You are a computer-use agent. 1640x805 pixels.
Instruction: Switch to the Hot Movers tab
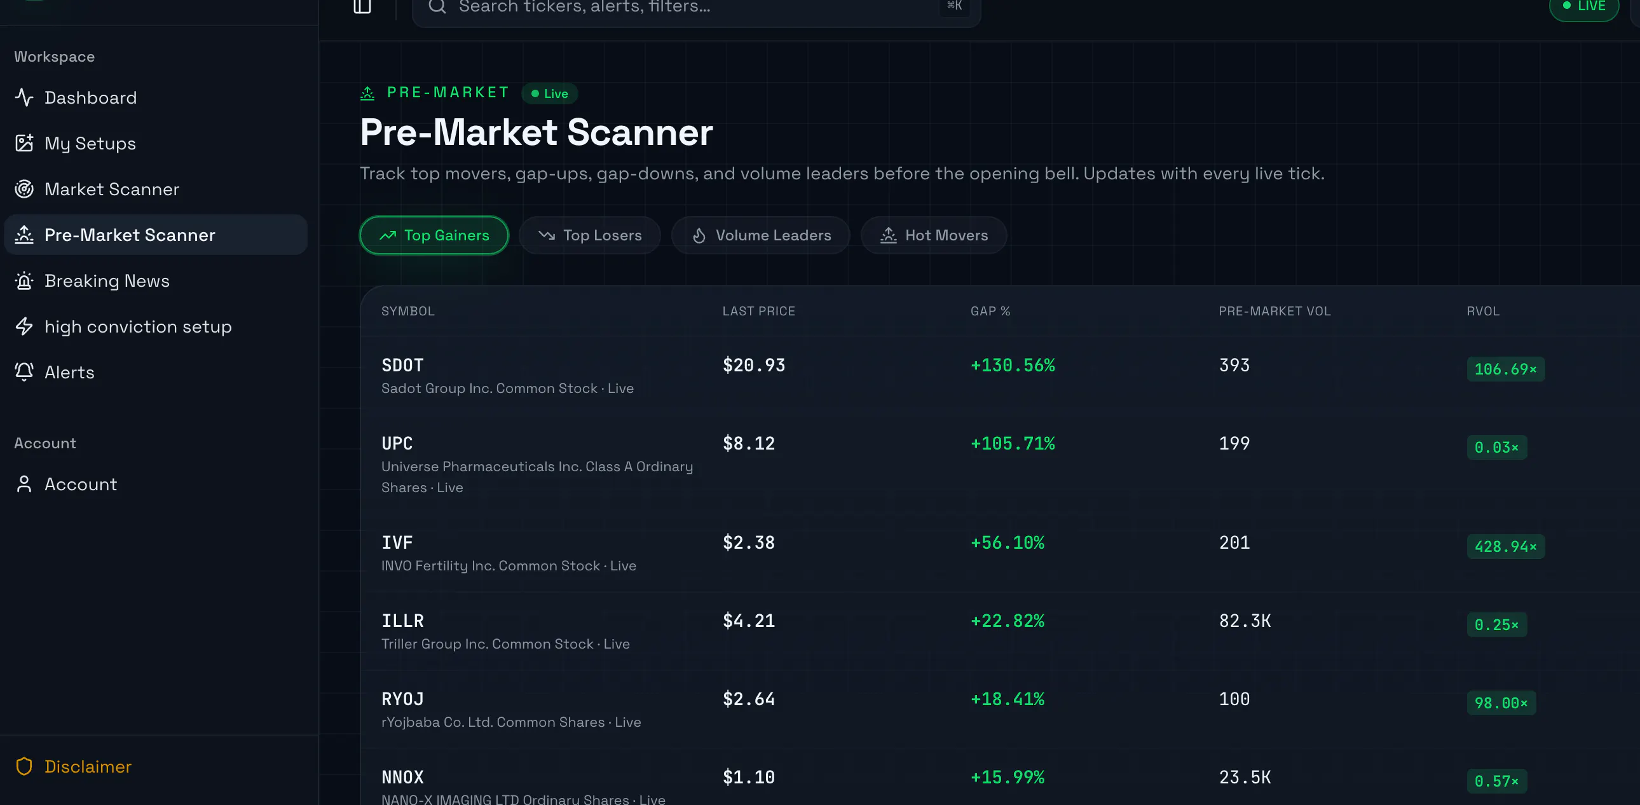click(933, 236)
